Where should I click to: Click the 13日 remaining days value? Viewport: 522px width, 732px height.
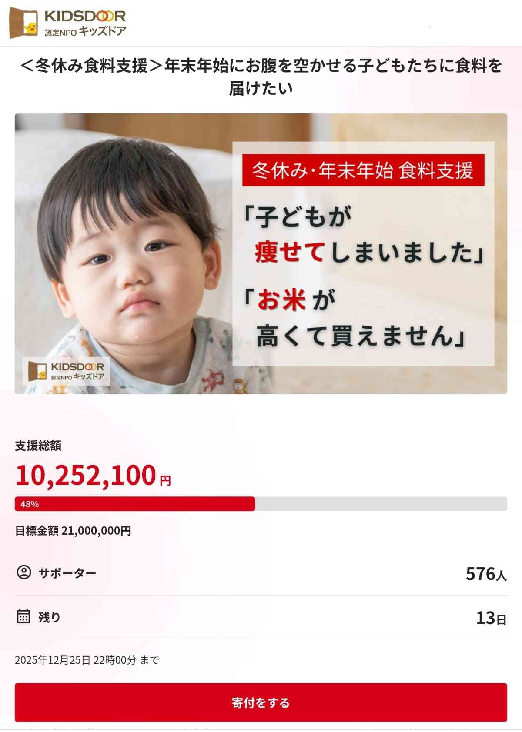(491, 618)
